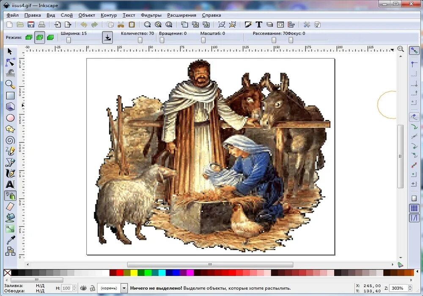Click the Import icon
This screenshot has width=423, height=296.
coord(58,25)
